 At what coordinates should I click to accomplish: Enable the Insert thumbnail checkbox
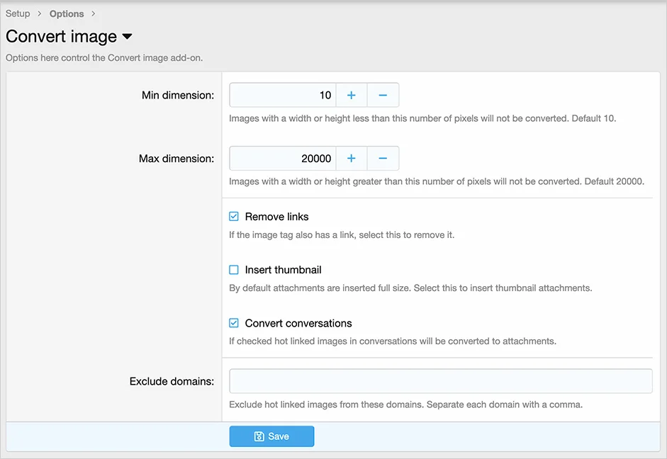point(234,270)
